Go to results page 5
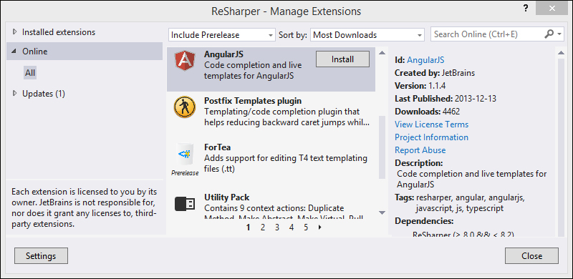The width and height of the screenshot is (573, 279). (306, 227)
